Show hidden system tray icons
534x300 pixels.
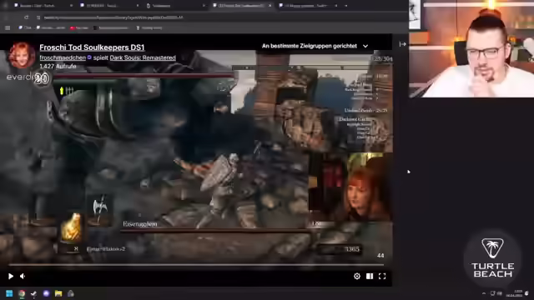click(x=484, y=293)
